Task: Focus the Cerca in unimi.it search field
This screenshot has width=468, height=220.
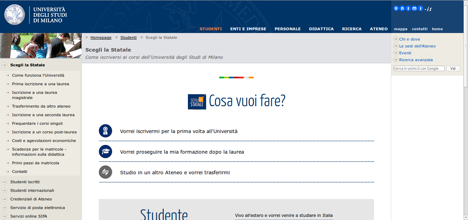Action: point(419,68)
